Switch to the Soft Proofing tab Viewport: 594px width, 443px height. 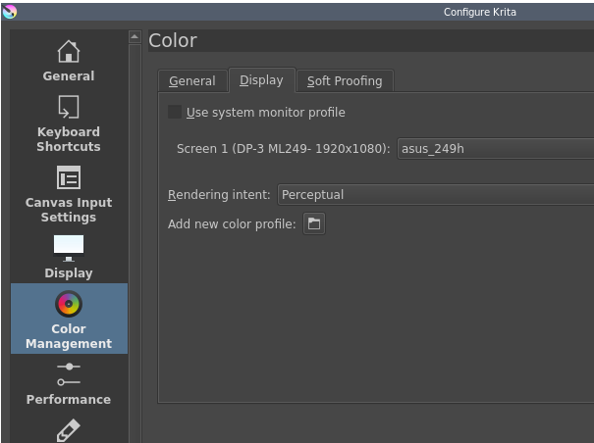[x=345, y=80]
